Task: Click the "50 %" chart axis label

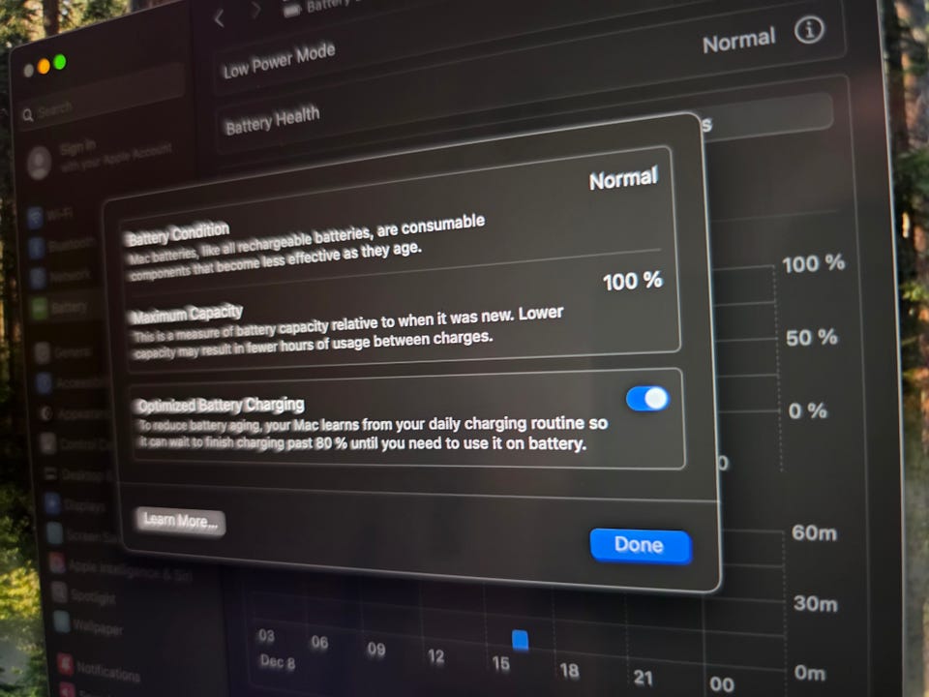Action: pos(811,338)
